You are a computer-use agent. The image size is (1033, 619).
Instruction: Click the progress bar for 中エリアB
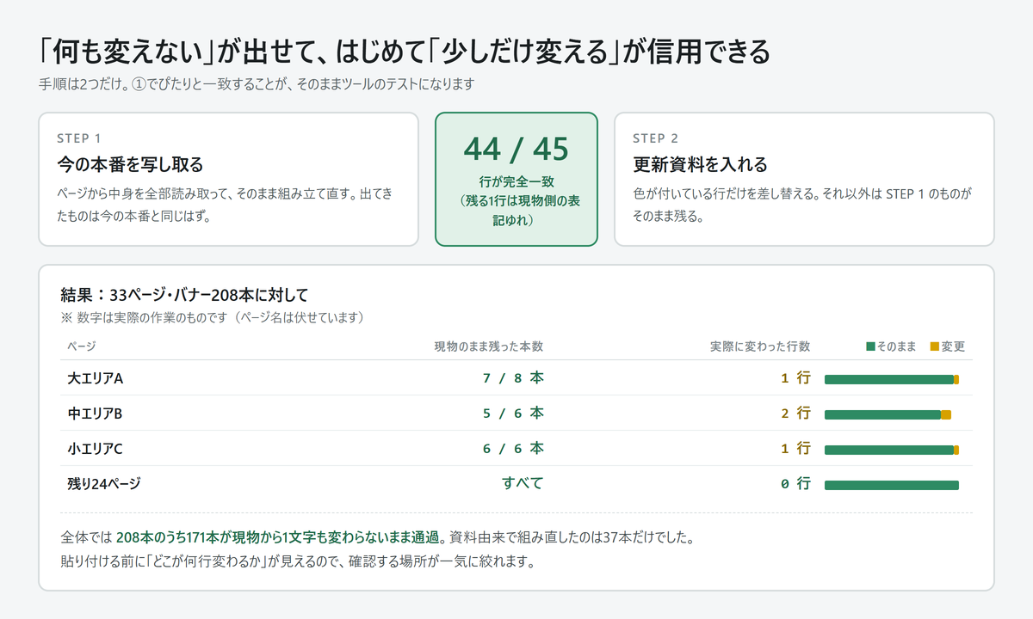(888, 414)
